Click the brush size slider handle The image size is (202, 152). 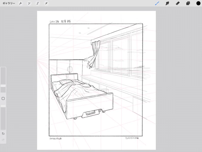click(3, 86)
